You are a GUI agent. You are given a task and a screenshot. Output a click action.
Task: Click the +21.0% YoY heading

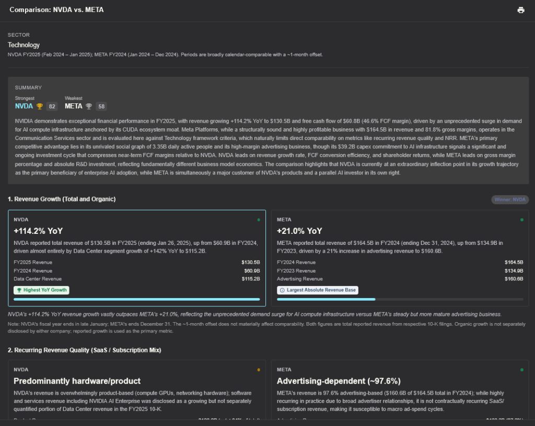click(299, 231)
